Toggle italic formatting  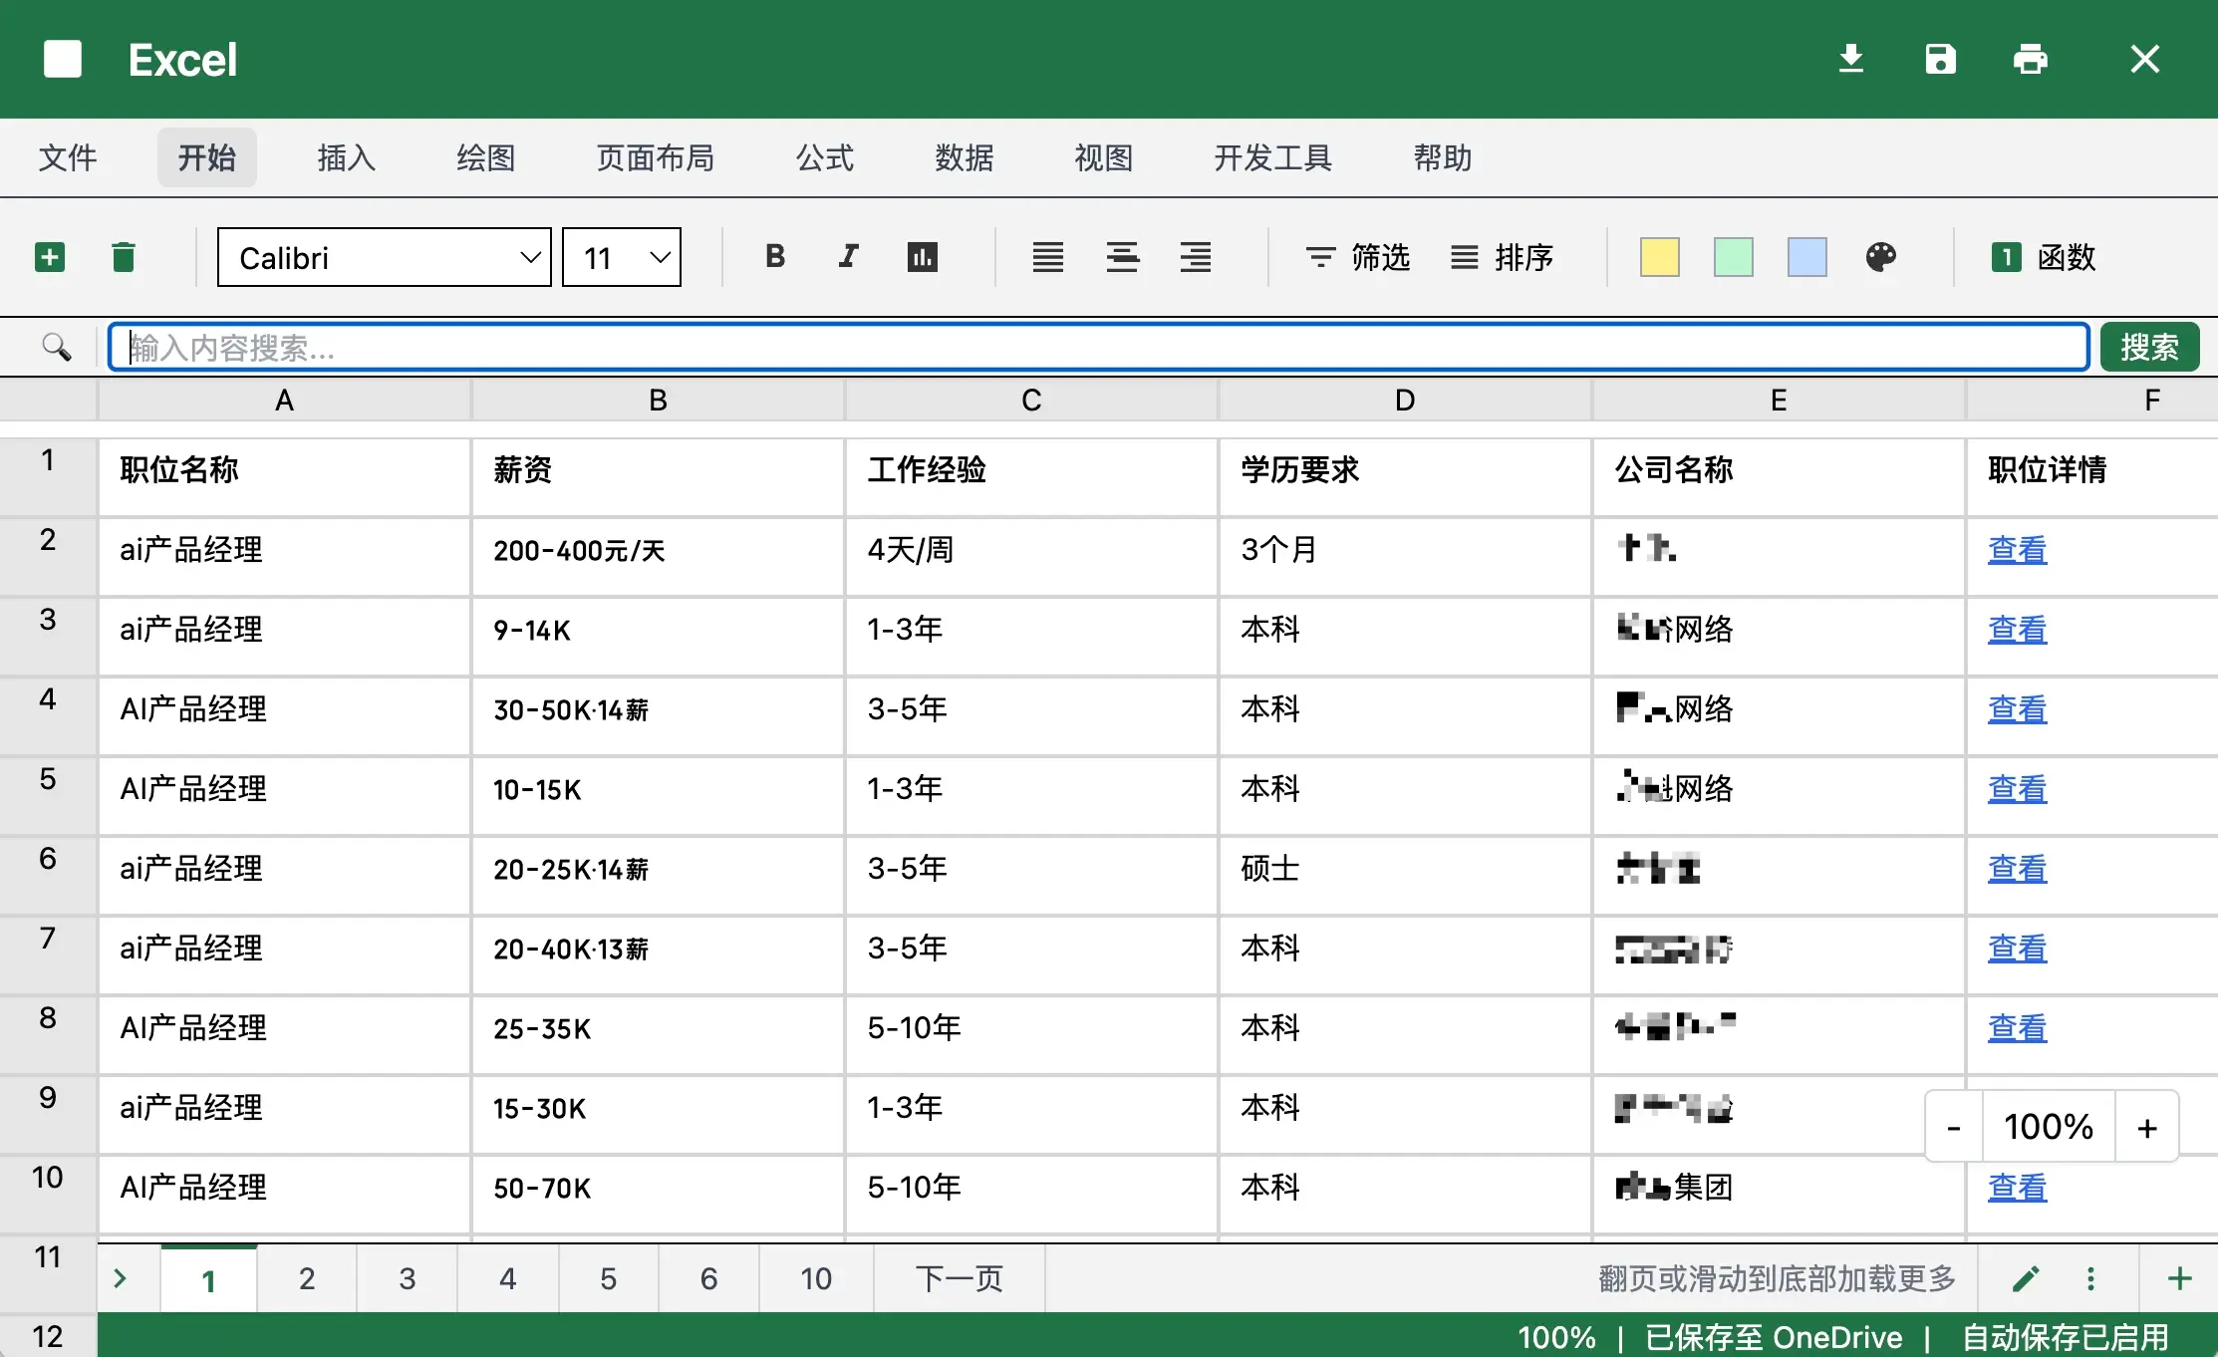847,256
